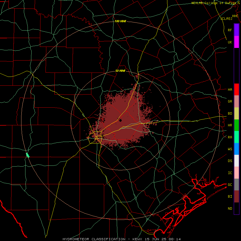Click the 'HR' legend label
Screen dimensions: 241x241
[230, 125]
